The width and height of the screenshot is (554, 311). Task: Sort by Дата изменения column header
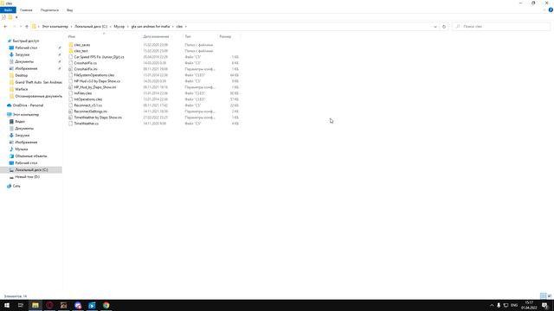[x=156, y=36]
